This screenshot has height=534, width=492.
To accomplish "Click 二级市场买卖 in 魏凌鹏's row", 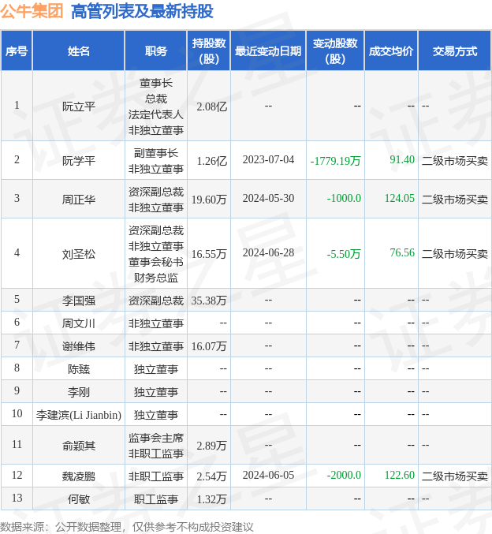I will coord(455,476).
